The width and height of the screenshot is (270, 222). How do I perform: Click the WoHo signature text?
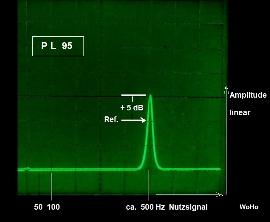click(249, 207)
